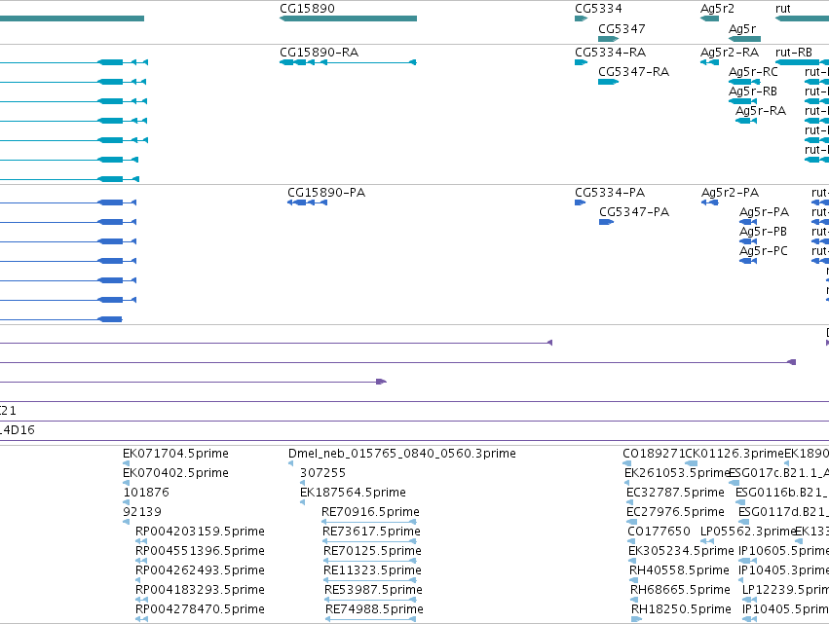This screenshot has height=624, width=829.
Task: Select the Ag5r-PC protein label
Action: 764,251
